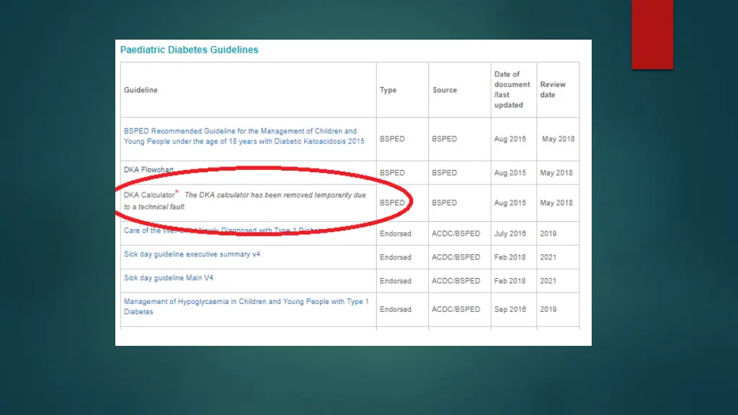Click May 2018 in the first guideline row

pos(559,139)
